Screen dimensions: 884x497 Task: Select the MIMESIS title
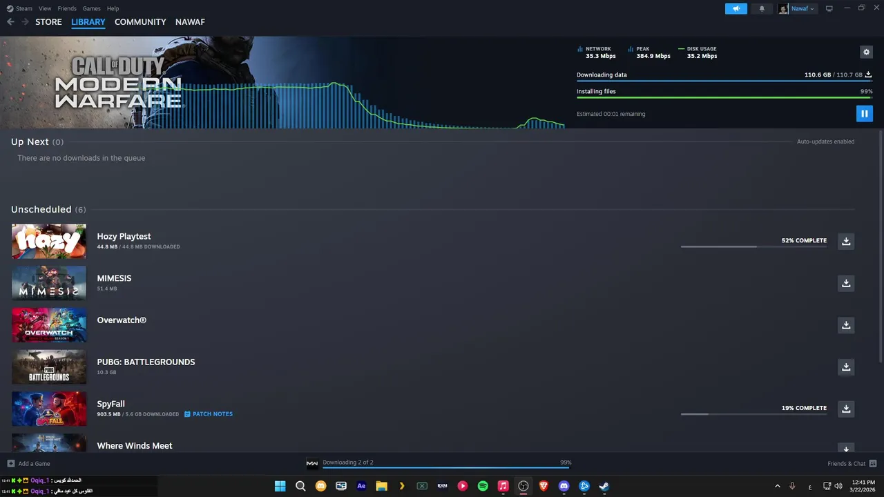114,278
